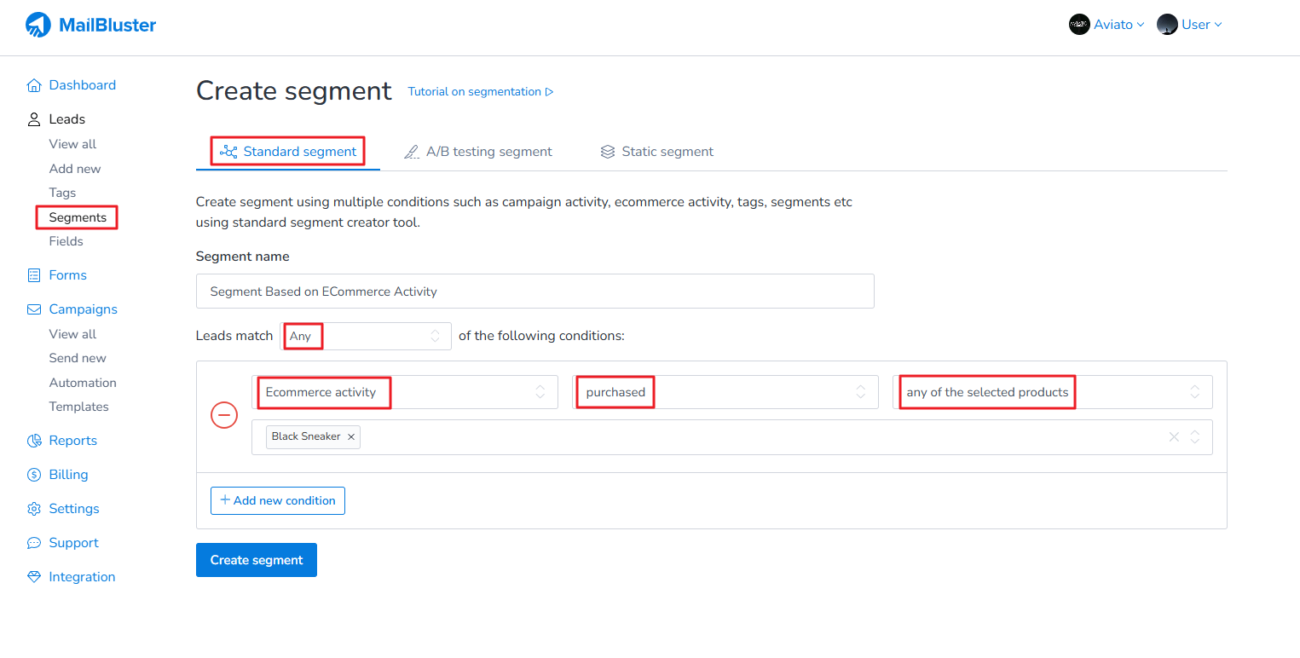This screenshot has width=1300, height=658.
Task: Clear all selected products with X
Action: [1174, 437]
